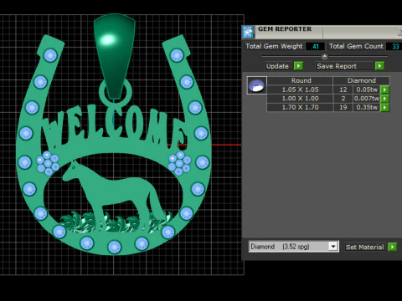Click the green arrow in the 1.05 X 1.05 row
Image resolution: width=402 pixels, height=301 pixels.
(x=385, y=89)
